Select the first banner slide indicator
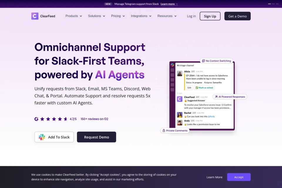Screen dimensions: 282x188 (x=269, y=4)
